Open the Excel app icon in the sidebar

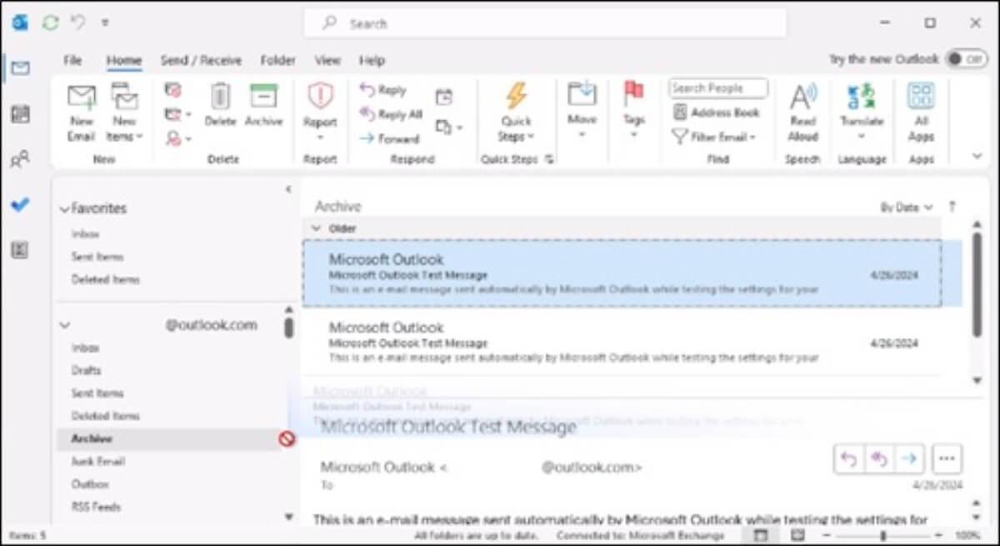coord(20,251)
